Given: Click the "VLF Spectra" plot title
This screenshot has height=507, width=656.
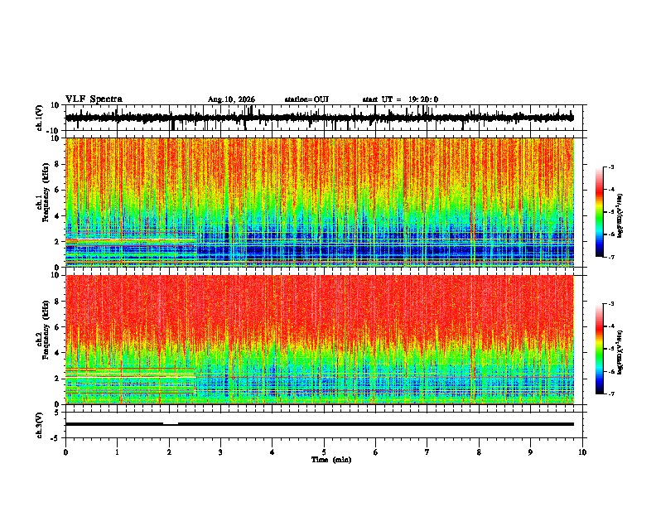Looking at the screenshot, I should coord(94,99).
